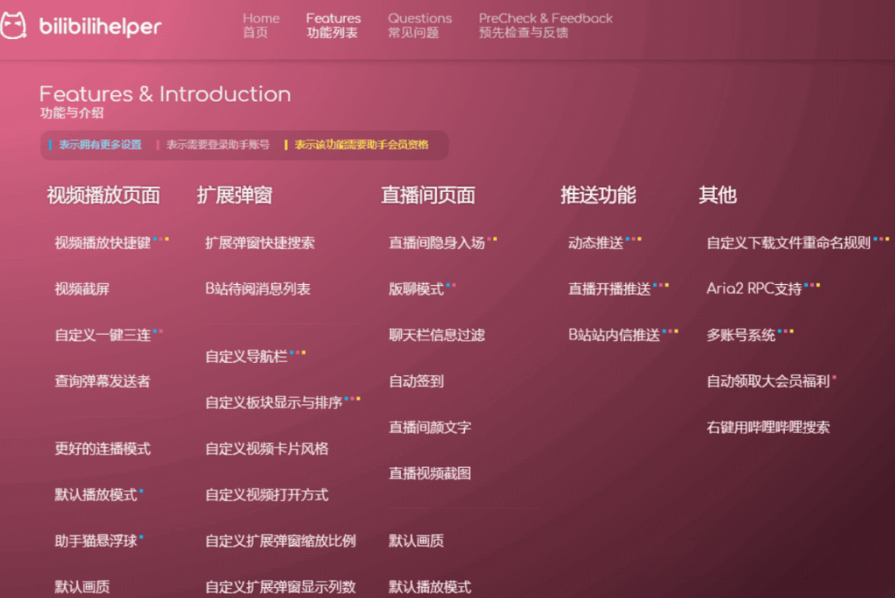The image size is (895, 598).
Task: Select 自动领取大会员福利 feature
Action: [x=768, y=381]
